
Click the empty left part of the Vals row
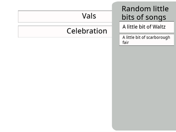pyautogui.click(x=49, y=16)
